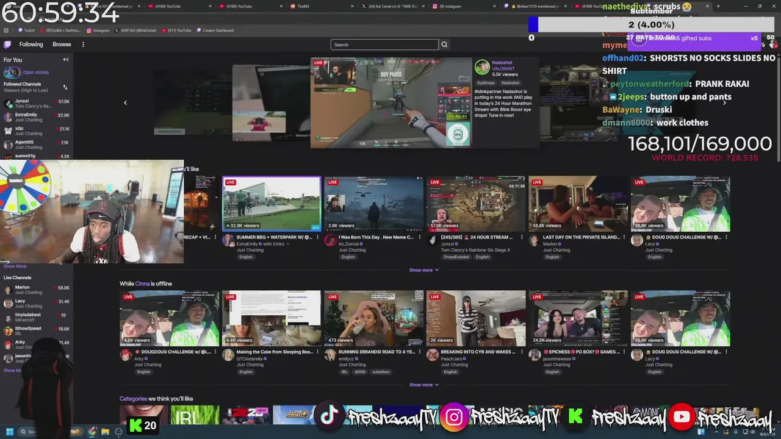Open Chrome from the taskbar
The width and height of the screenshot is (781, 439).
click(x=92, y=432)
